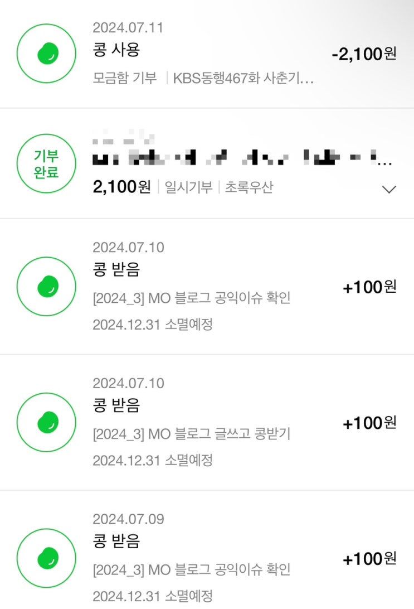The height and width of the screenshot is (609, 414).
Task: Select the 모금함 기부 label
Action: (125, 78)
